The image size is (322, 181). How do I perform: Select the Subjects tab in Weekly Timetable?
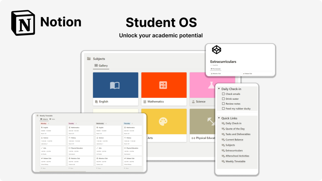[44, 119]
